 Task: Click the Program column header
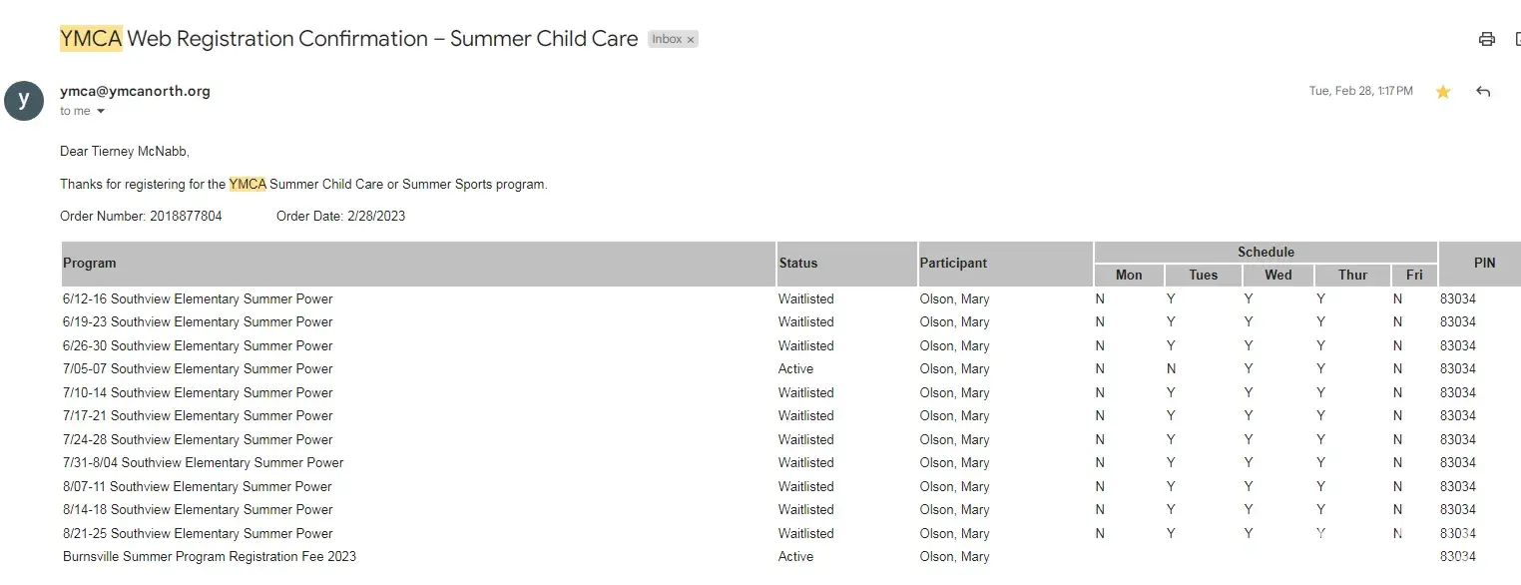point(90,264)
